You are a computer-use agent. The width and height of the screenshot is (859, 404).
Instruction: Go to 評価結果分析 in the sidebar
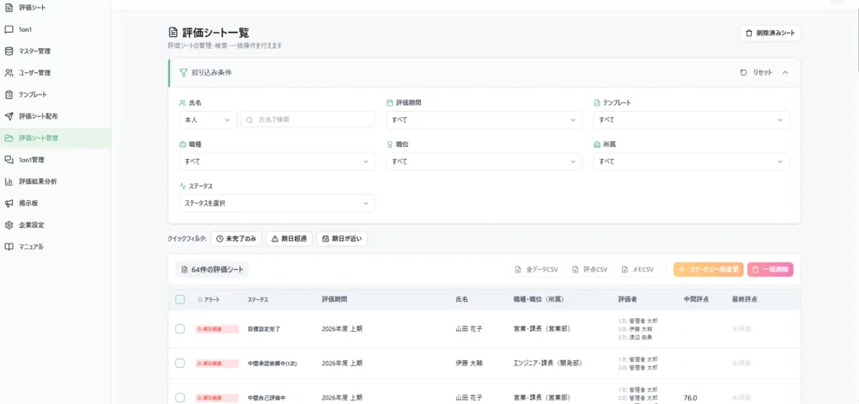(55, 181)
